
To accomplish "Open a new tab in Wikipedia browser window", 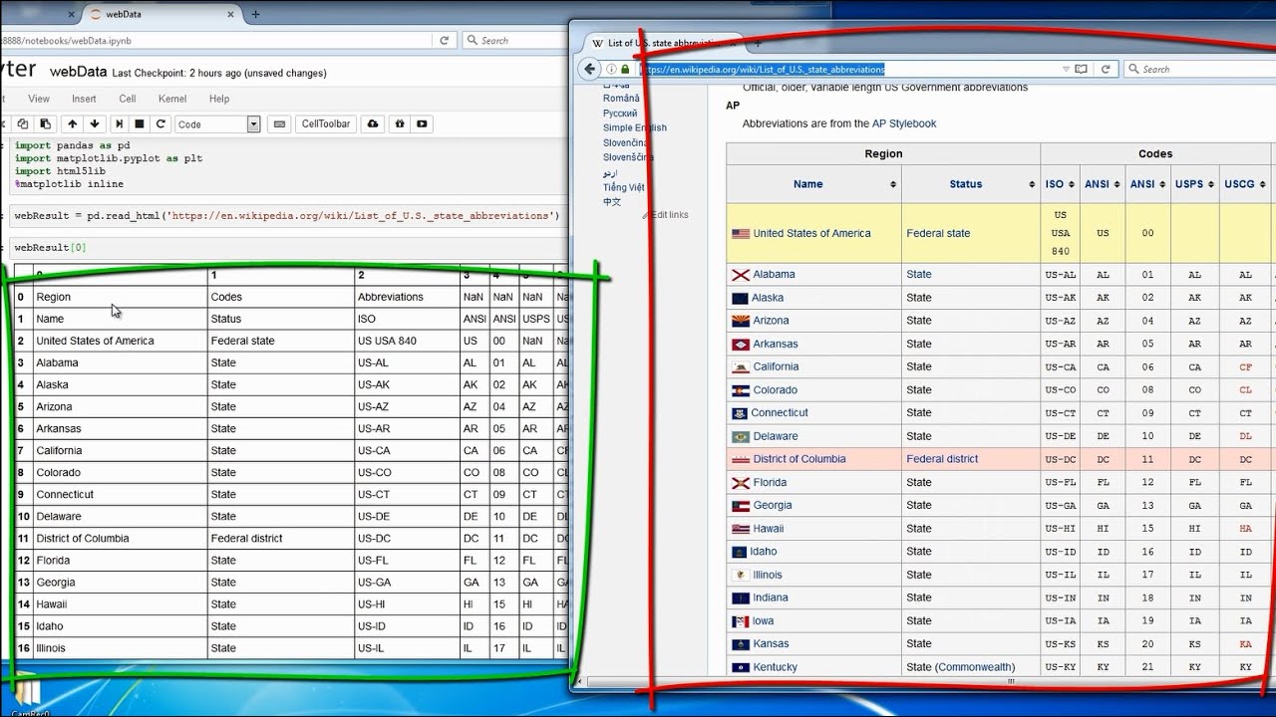I will click(758, 43).
